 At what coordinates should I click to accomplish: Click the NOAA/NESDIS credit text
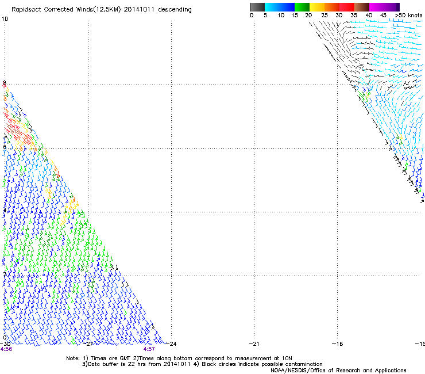338,371
